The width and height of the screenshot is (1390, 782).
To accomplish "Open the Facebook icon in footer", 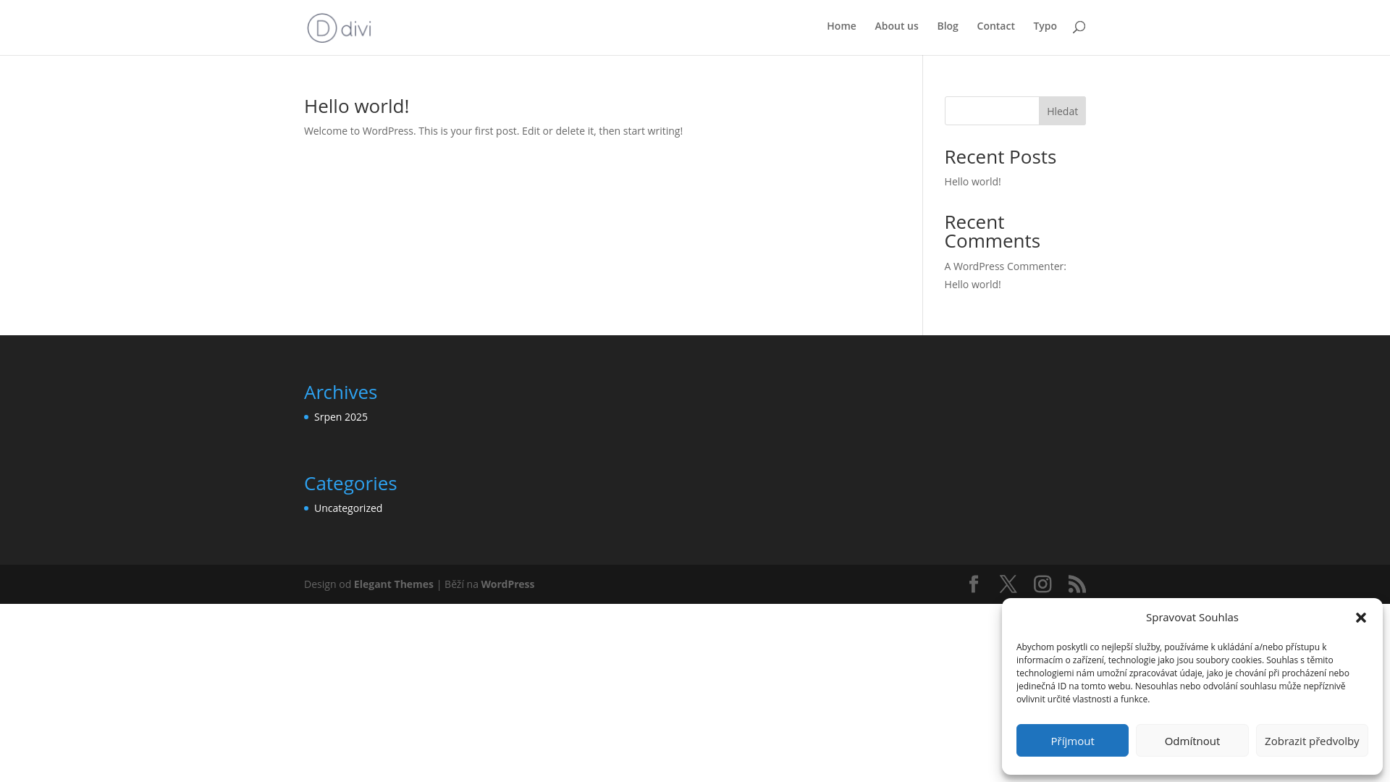I will tap(974, 584).
